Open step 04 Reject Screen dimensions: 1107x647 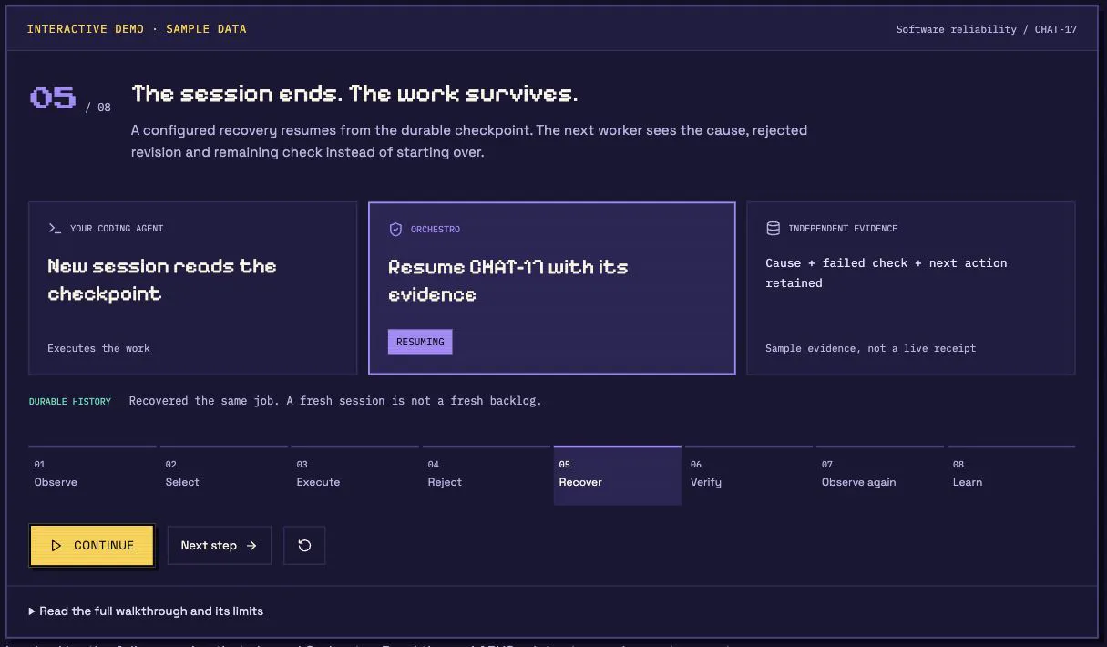[487, 475]
